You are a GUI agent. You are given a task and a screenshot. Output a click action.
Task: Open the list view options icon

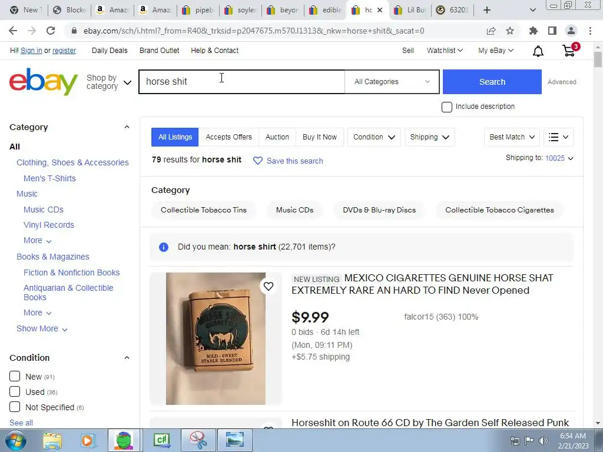[x=558, y=137]
